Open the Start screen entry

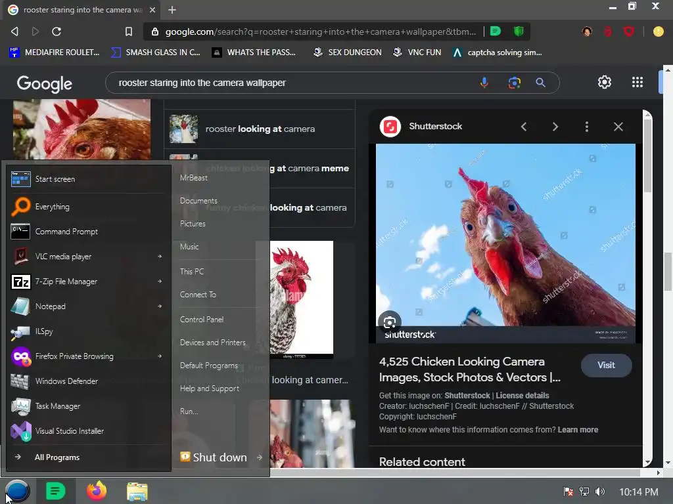point(88,179)
